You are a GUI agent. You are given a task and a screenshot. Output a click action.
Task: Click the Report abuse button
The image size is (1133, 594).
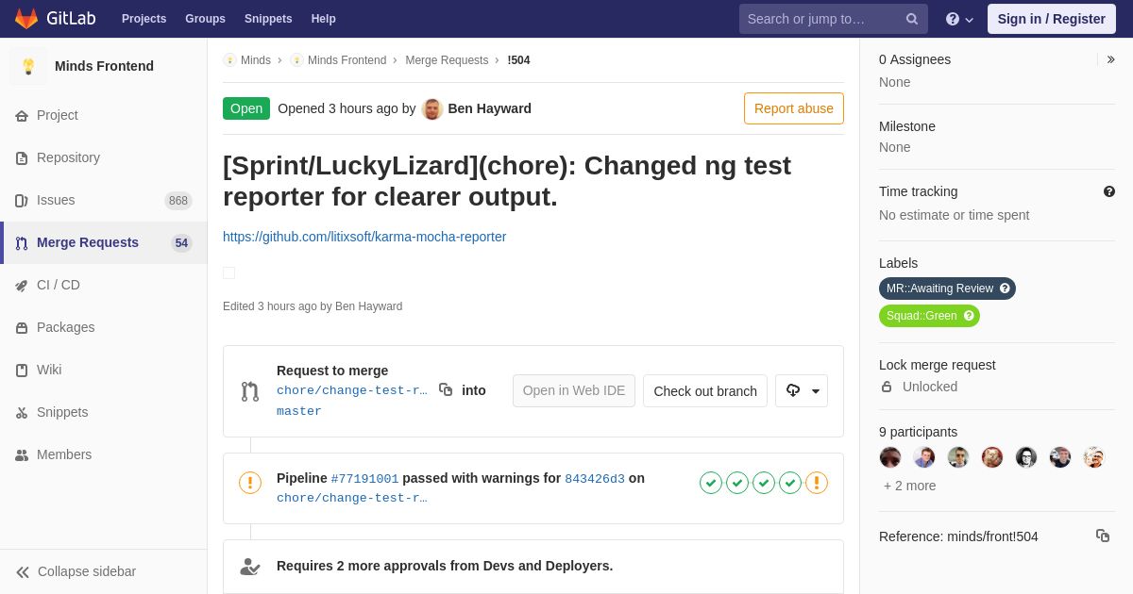(794, 108)
